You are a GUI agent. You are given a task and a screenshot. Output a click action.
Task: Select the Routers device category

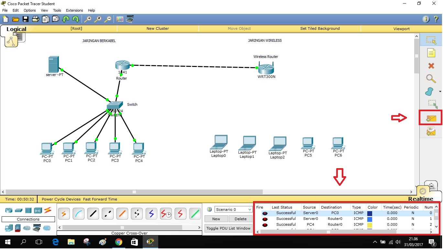tap(9, 211)
